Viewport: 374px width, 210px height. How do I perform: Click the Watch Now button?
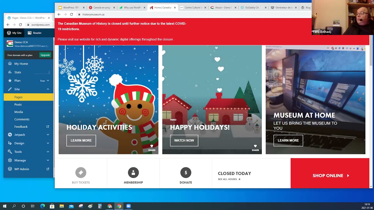184,141
